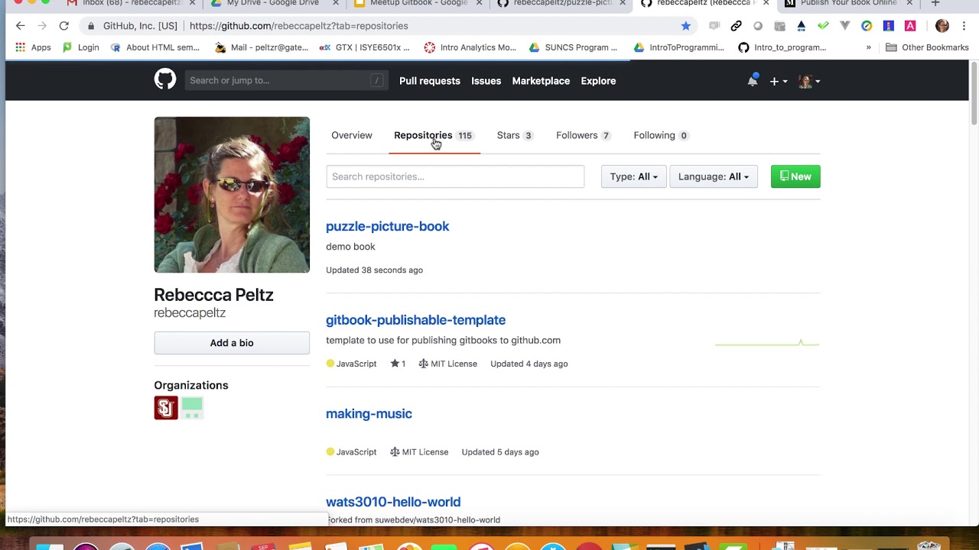This screenshot has width=979, height=550.
Task: Go back with the browser back arrow
Action: click(21, 26)
